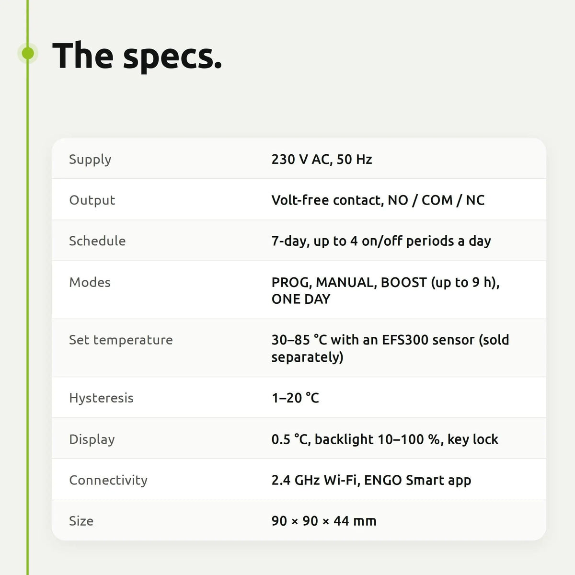Screen dimensions: 575x575
Task: Select the Connectivity row label
Action: [108, 480]
